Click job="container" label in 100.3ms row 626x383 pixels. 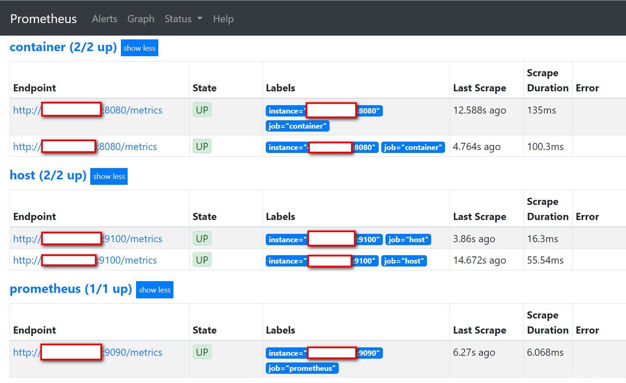(x=413, y=148)
